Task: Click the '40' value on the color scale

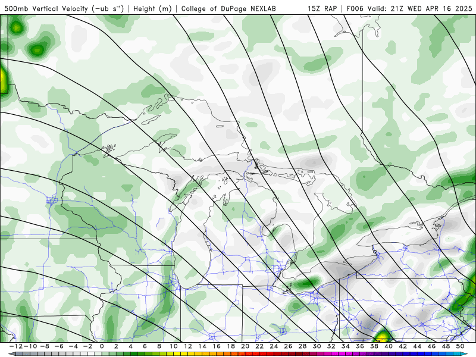Action: (389, 346)
